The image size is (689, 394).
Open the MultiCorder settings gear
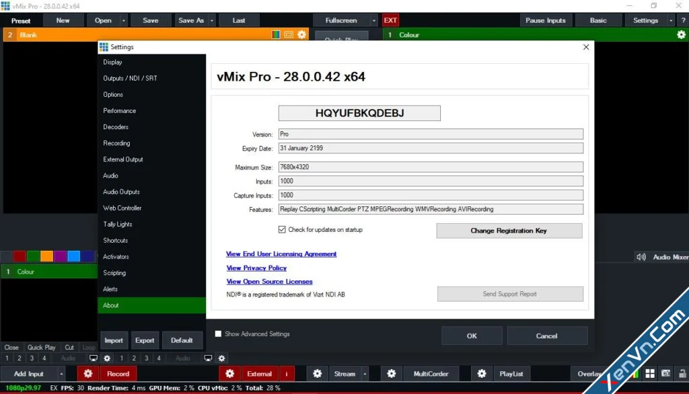[392, 374]
